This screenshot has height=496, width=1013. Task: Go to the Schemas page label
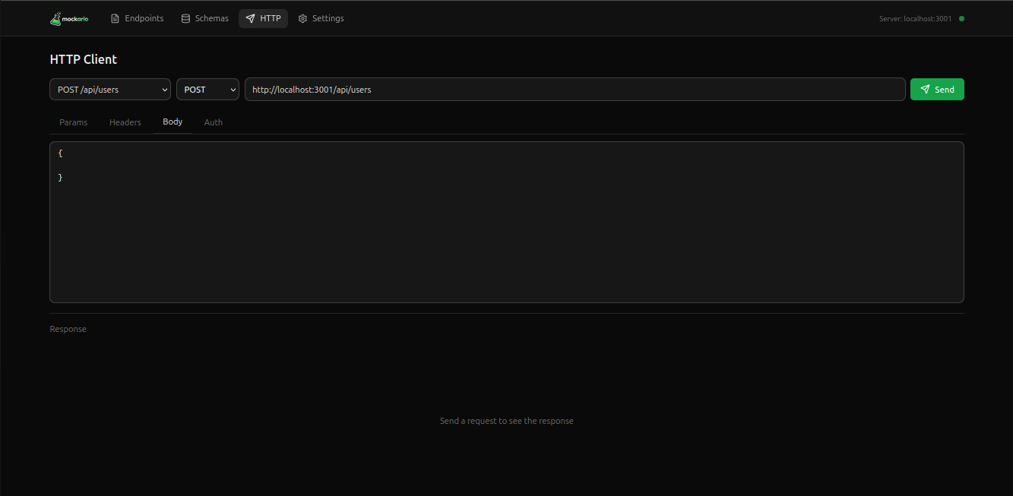click(x=211, y=19)
